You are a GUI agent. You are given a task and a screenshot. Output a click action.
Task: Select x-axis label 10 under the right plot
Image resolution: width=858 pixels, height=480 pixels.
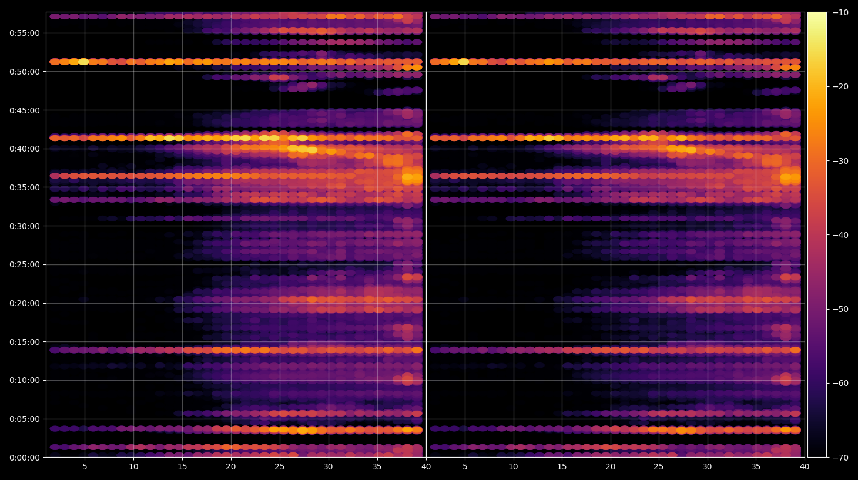pyautogui.click(x=513, y=467)
